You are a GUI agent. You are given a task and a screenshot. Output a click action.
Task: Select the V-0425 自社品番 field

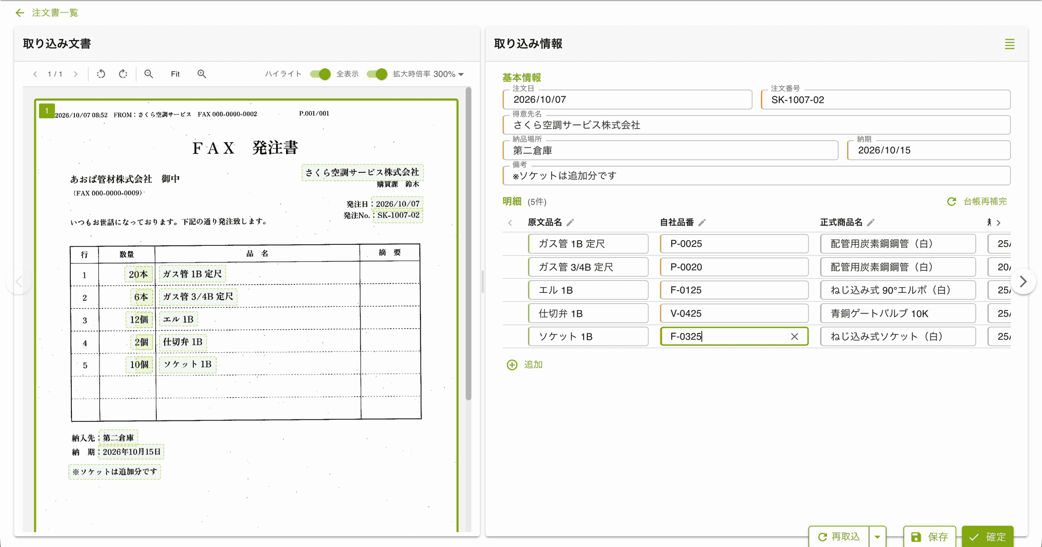point(734,314)
